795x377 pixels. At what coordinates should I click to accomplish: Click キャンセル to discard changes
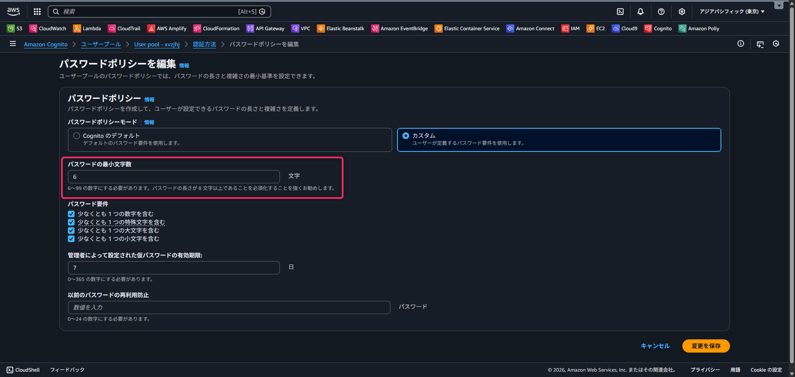[655, 346]
